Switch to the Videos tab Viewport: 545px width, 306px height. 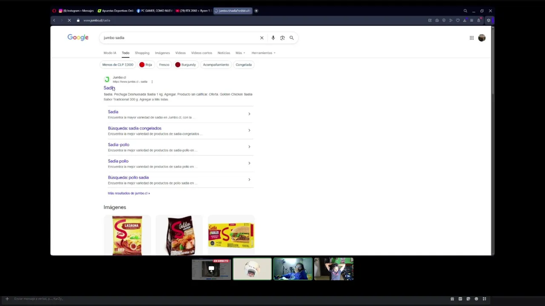(181, 53)
